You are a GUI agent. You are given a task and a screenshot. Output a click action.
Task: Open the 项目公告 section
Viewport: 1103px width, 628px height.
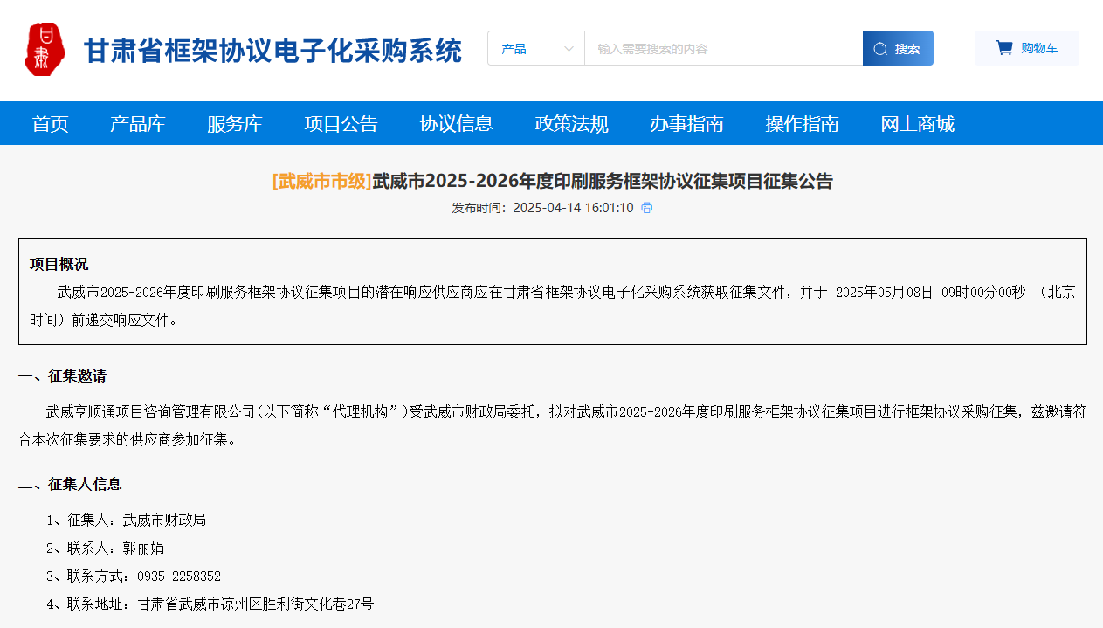click(341, 123)
